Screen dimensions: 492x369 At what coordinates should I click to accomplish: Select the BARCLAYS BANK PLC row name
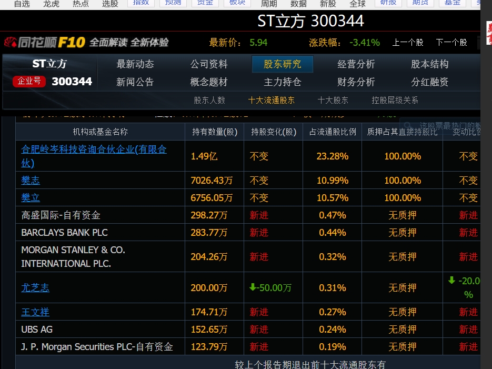(x=64, y=233)
